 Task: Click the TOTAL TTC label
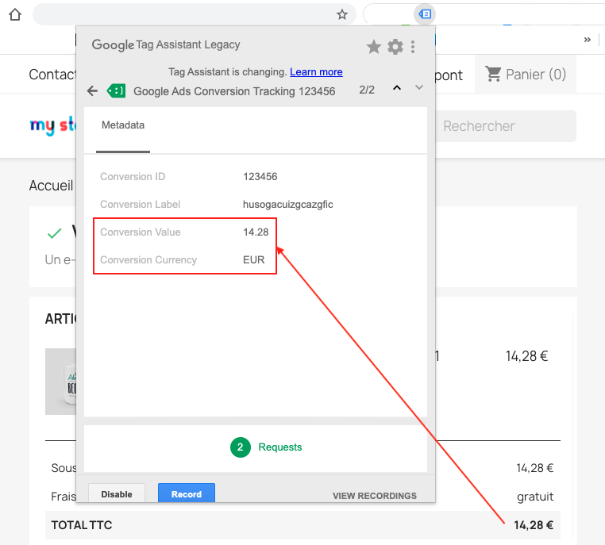click(x=82, y=525)
